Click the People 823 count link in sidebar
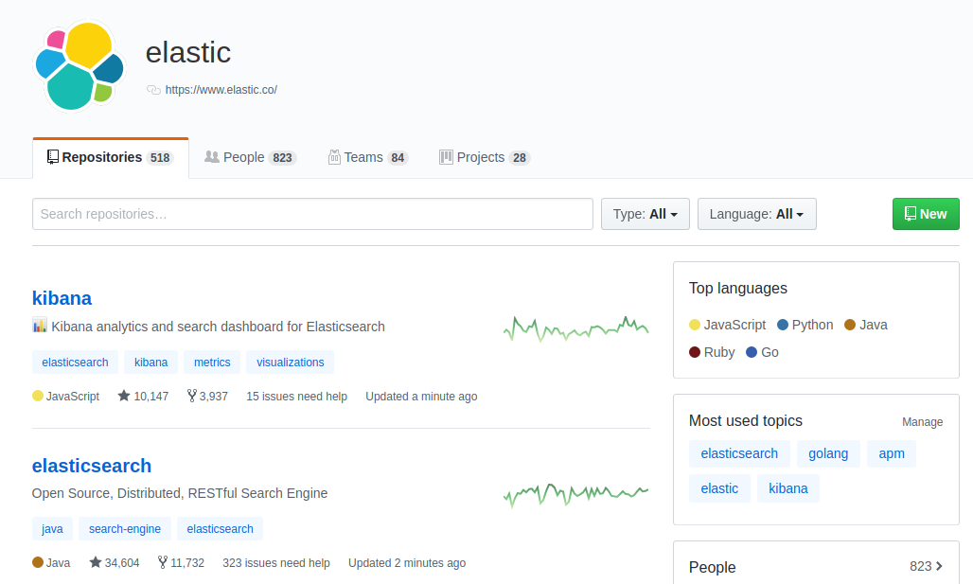This screenshot has height=584, width=973. (x=927, y=566)
